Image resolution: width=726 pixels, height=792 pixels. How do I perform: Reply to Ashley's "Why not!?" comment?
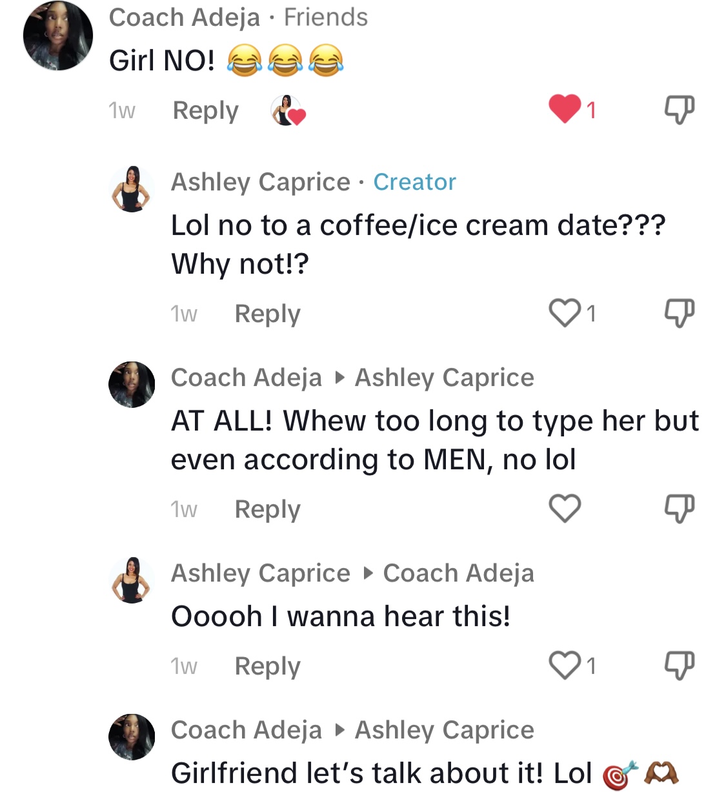tap(267, 314)
